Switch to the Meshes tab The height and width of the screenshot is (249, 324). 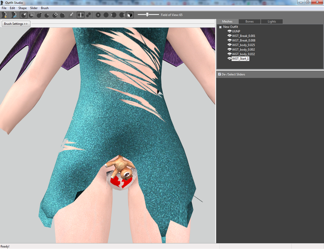[x=227, y=22]
